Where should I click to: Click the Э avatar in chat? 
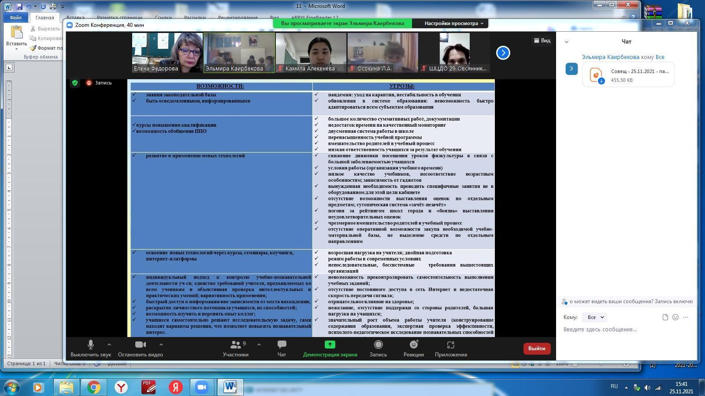coord(571,69)
